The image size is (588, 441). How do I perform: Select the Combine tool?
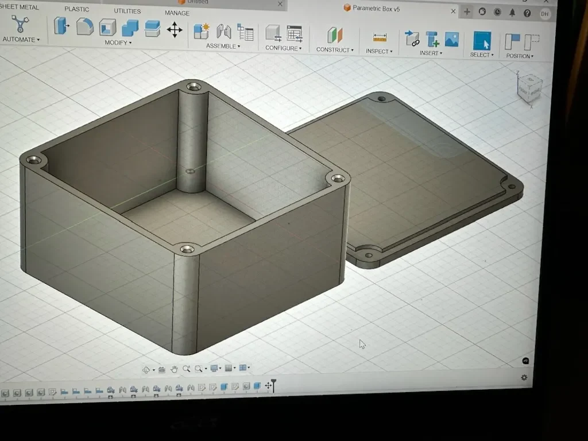[130, 29]
